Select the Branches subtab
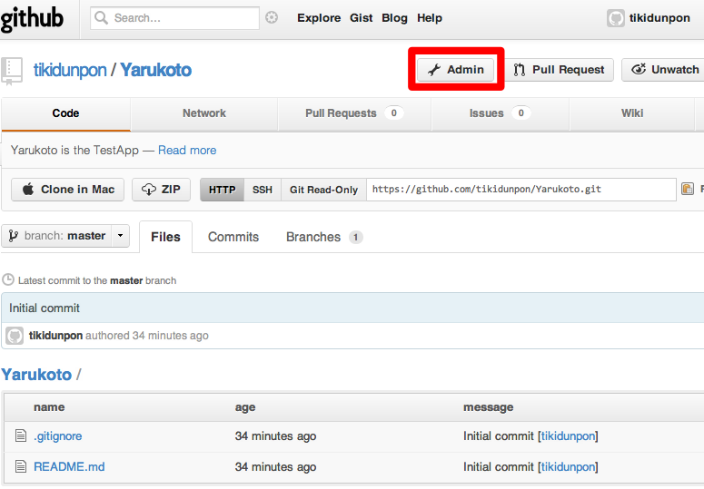704x489 pixels. point(313,237)
